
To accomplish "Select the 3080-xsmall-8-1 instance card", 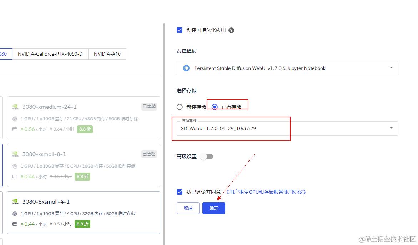I will click(84, 165).
